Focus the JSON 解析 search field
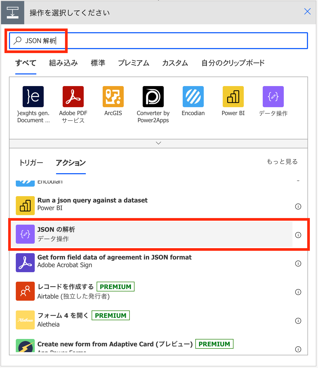This screenshot has height=368, width=318. point(158,41)
